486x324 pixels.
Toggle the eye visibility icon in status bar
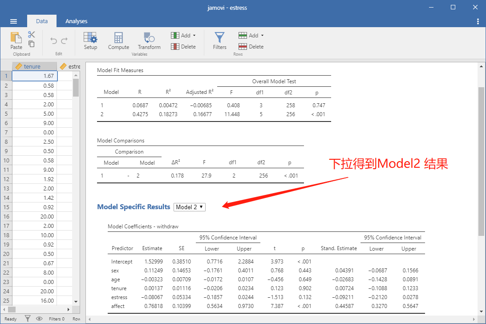click(39, 318)
